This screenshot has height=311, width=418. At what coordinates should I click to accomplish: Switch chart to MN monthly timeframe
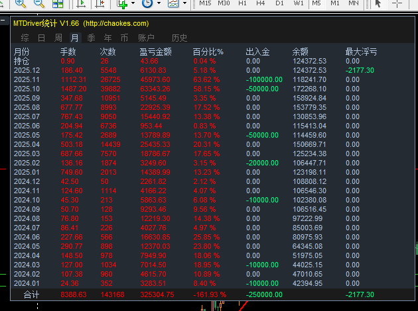coord(354,3)
